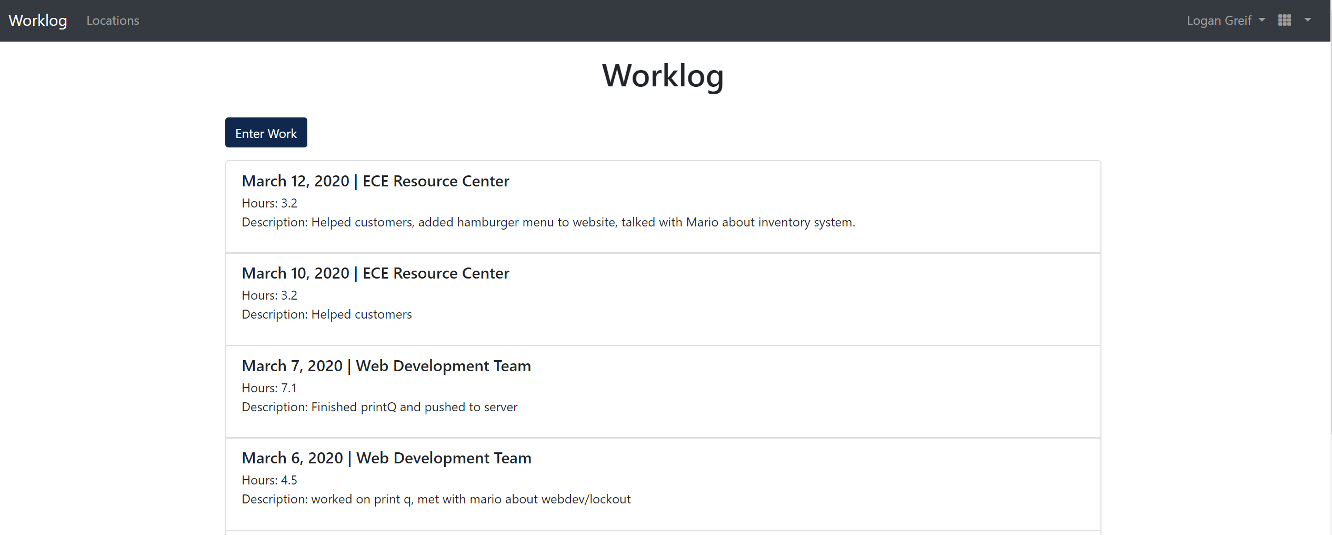Click Hours: 3.2 under March 12 entry
Viewport: 1332px width, 535px height.
[269, 203]
